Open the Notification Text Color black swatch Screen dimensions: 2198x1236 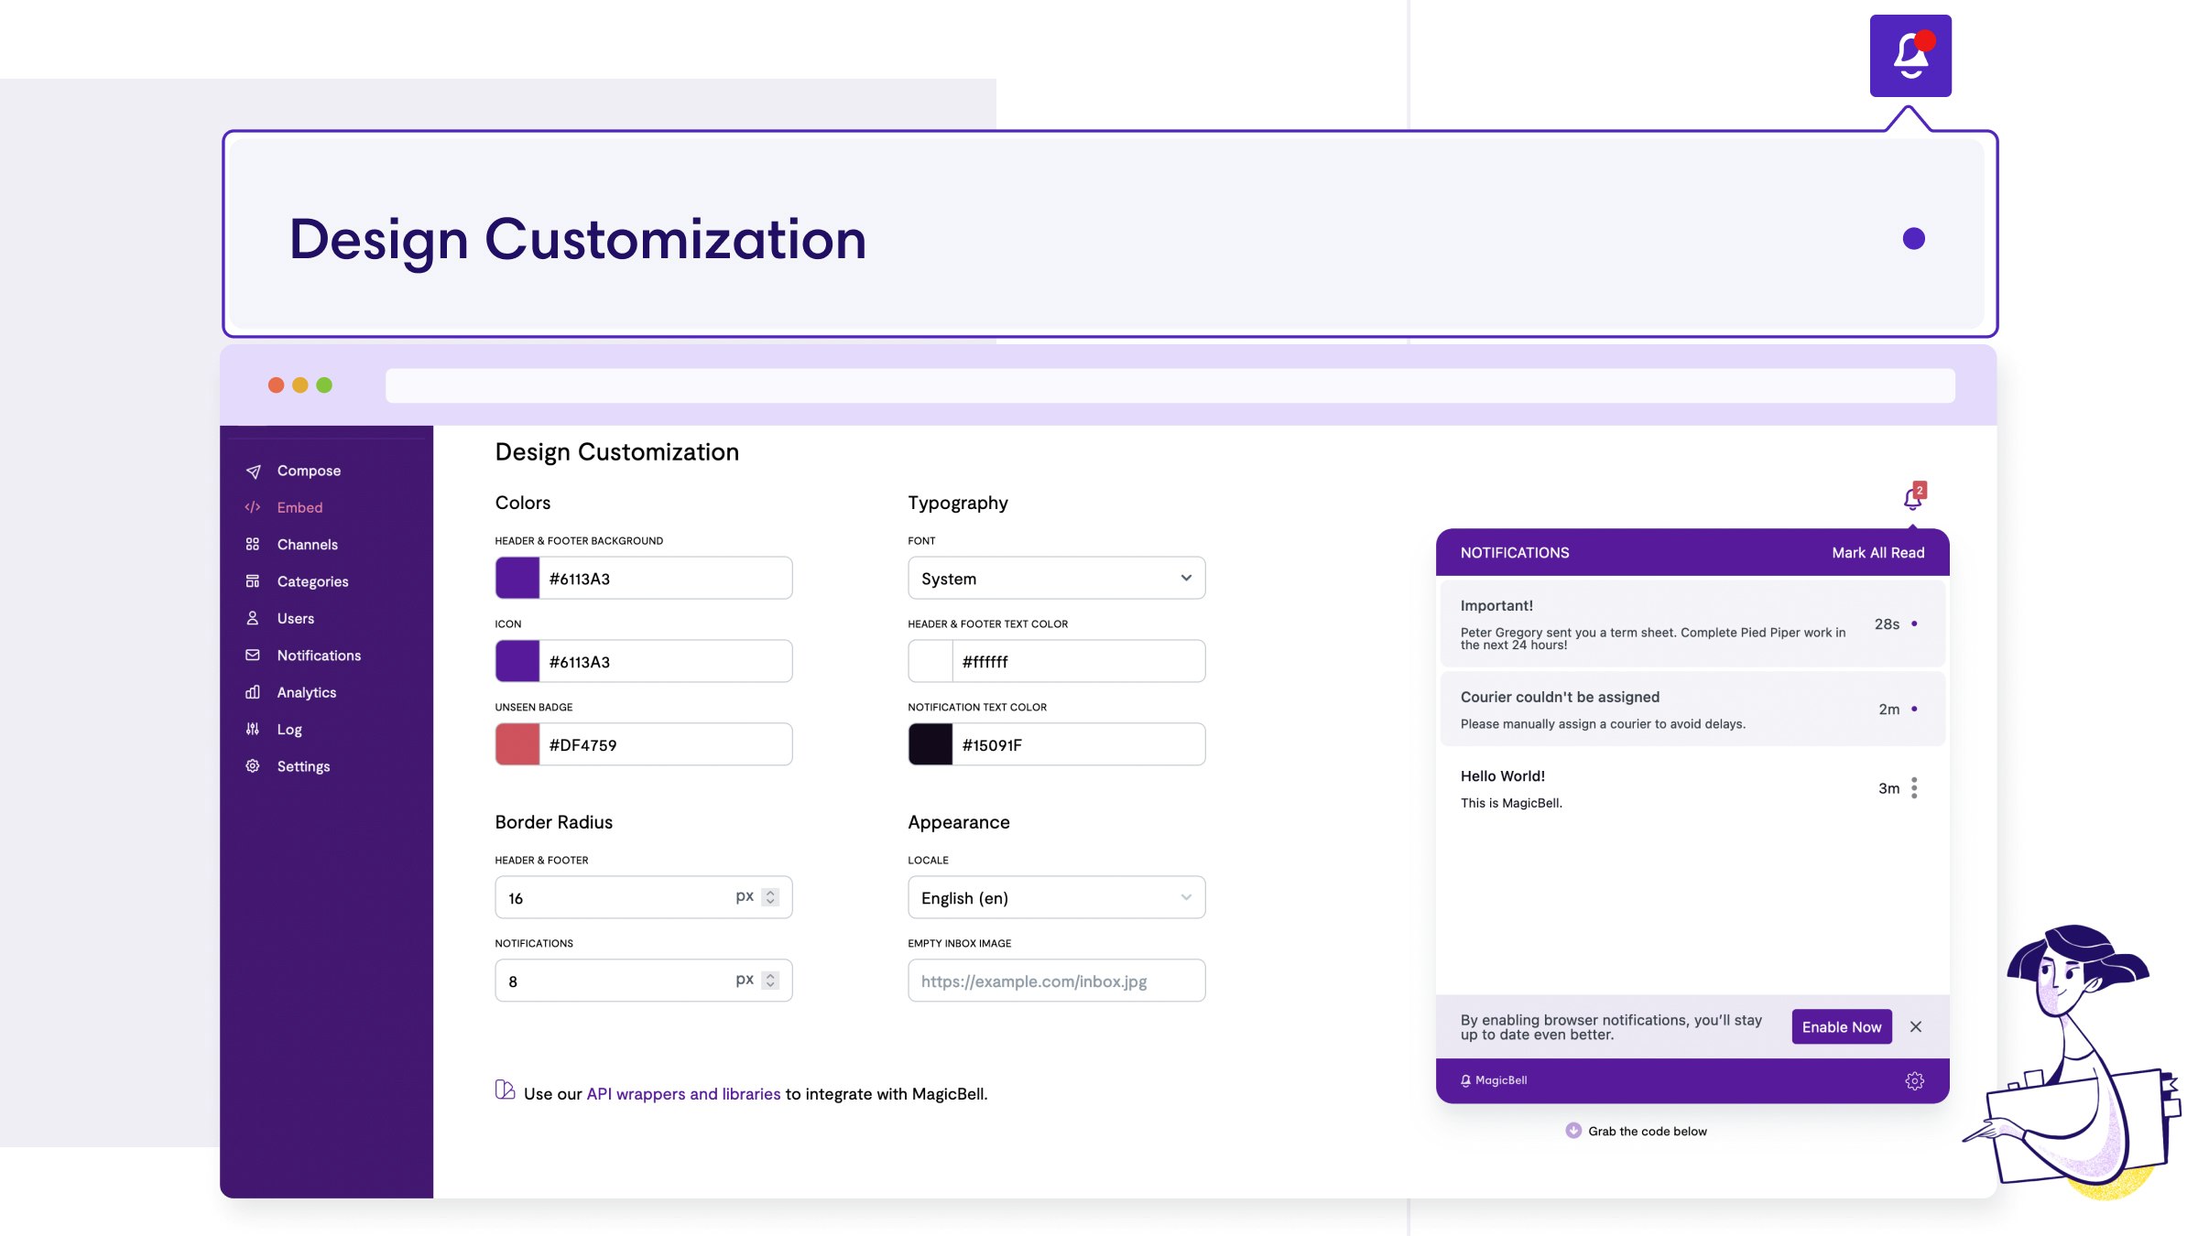click(x=930, y=744)
